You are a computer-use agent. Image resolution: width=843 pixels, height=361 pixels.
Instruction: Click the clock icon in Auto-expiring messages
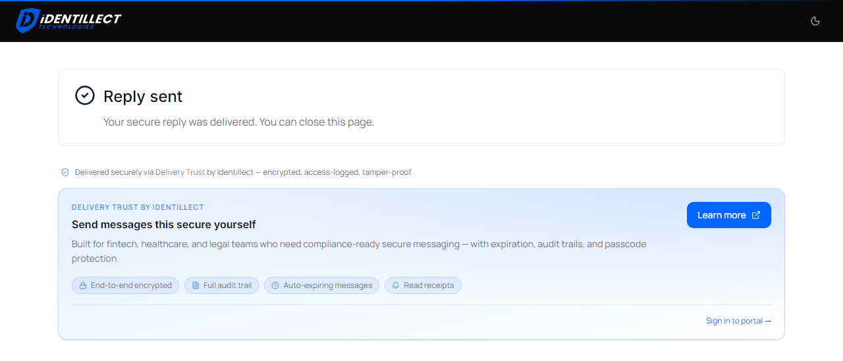coord(275,285)
